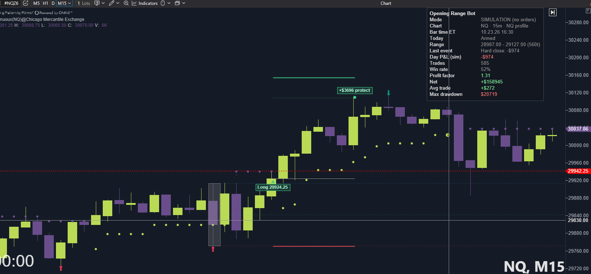This screenshot has height=274, width=591.
Task: Click the Armed status value
Action: [488, 38]
